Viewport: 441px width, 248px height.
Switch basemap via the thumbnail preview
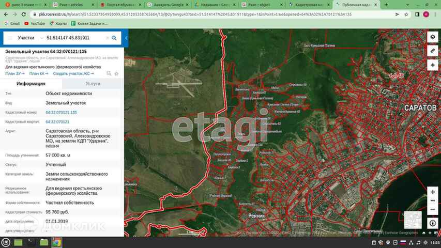click(x=413, y=220)
